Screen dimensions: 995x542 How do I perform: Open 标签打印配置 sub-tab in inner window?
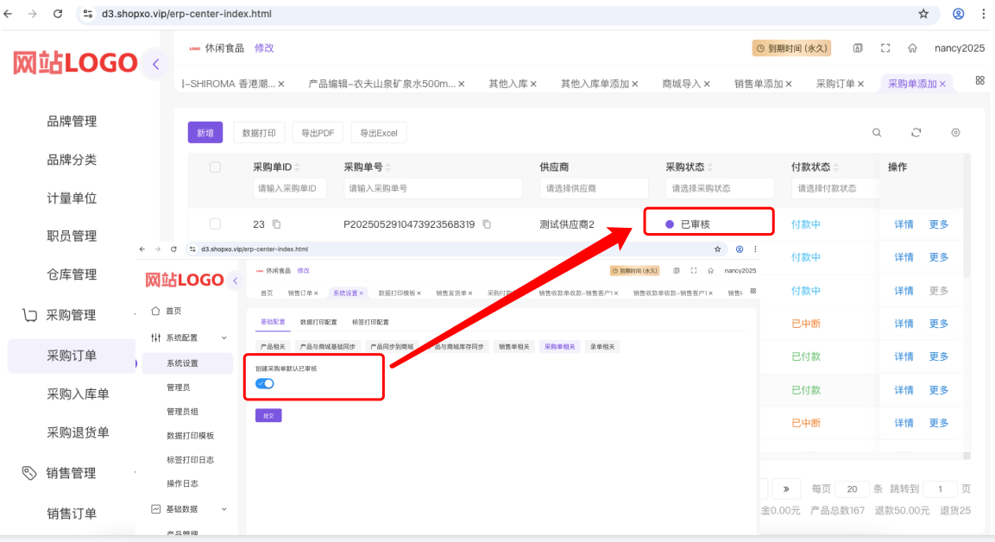pos(370,322)
